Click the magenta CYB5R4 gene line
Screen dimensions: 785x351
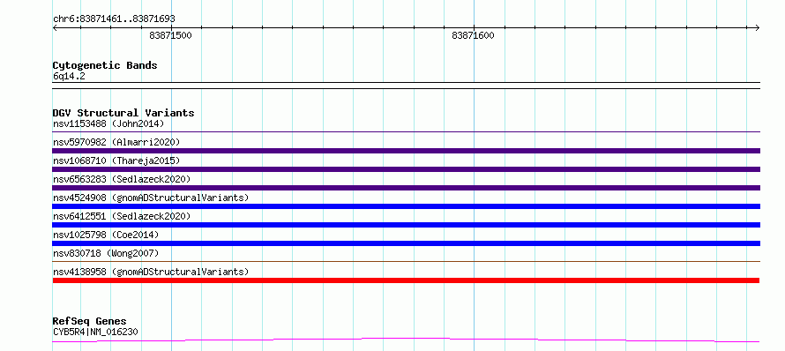tap(406, 340)
